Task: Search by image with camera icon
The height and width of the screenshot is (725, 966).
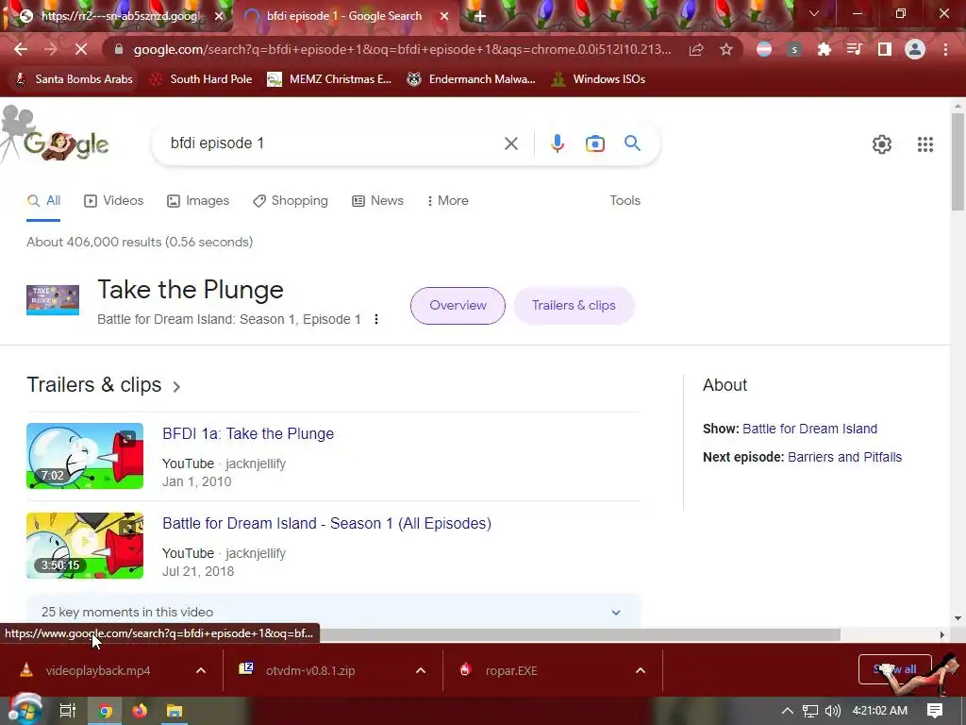Action: (594, 143)
